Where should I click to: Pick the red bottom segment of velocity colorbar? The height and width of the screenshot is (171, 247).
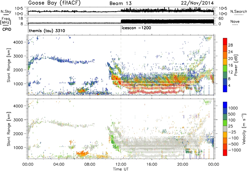click(x=225, y=153)
